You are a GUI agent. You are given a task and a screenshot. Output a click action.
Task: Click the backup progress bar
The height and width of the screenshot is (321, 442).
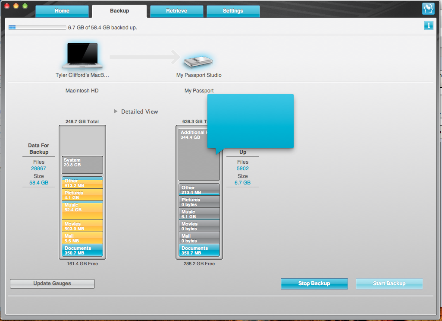pyautogui.click(x=37, y=27)
